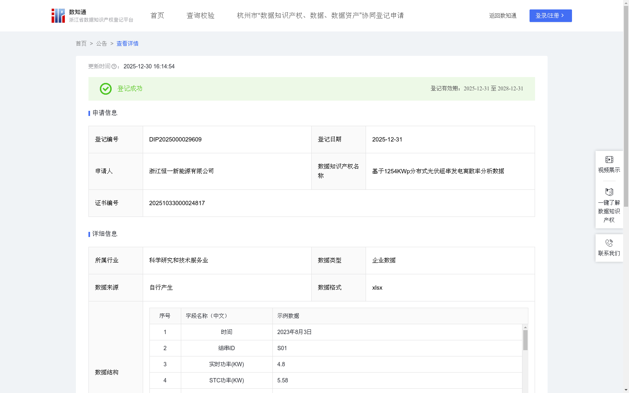
Task: Click the 登记编号 label cell
Action: coord(116,140)
